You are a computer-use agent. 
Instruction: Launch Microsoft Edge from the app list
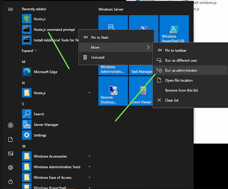40,72
